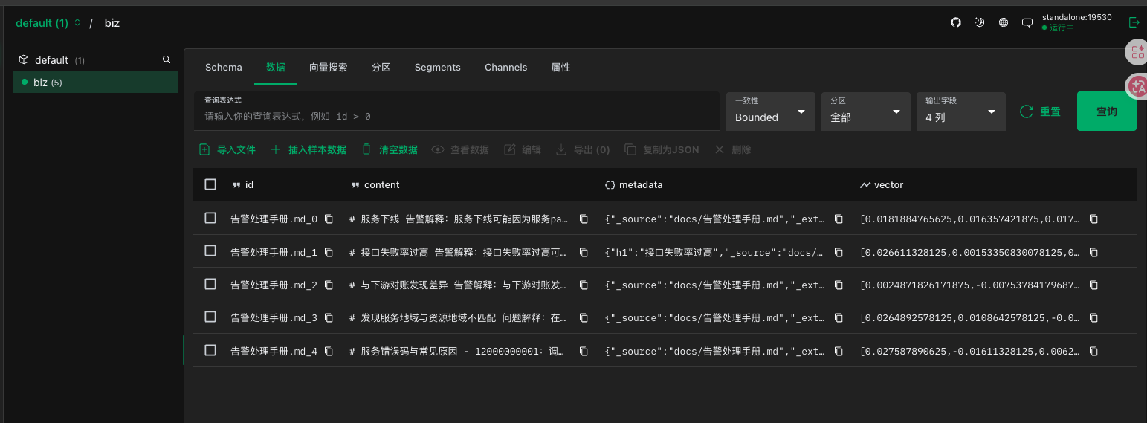The image size is (1147, 423).
Task: Copy content of 服务下线 row
Action: pyautogui.click(x=584, y=219)
